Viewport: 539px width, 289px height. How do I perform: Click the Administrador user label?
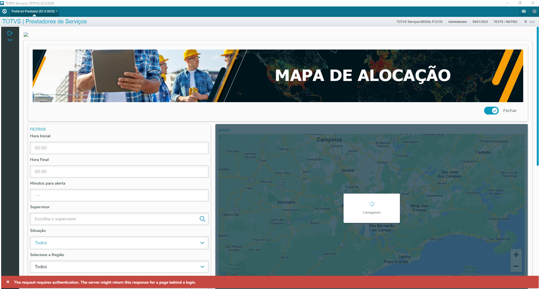(x=457, y=22)
